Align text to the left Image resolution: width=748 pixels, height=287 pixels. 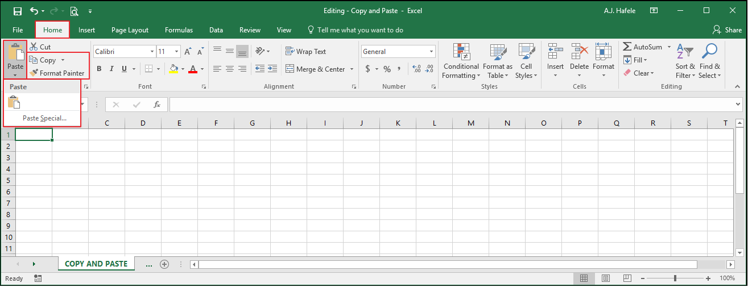[217, 69]
